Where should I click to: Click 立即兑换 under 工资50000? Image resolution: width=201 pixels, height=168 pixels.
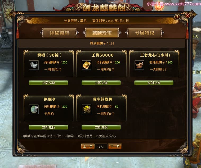pos(101,83)
